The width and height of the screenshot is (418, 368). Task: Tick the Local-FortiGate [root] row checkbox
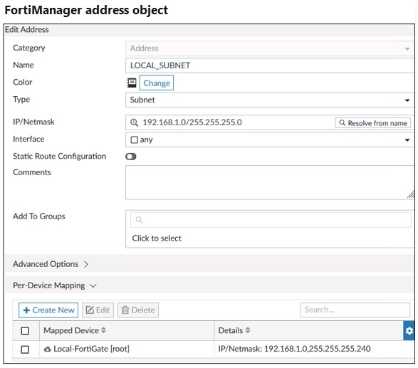click(x=25, y=349)
